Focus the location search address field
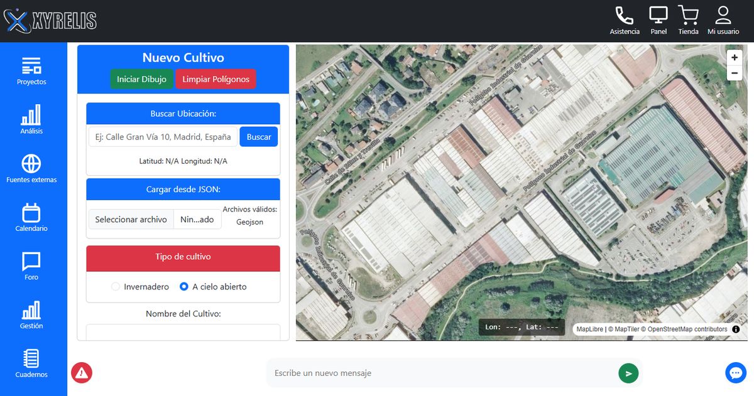This screenshot has height=396, width=754. (x=163, y=137)
